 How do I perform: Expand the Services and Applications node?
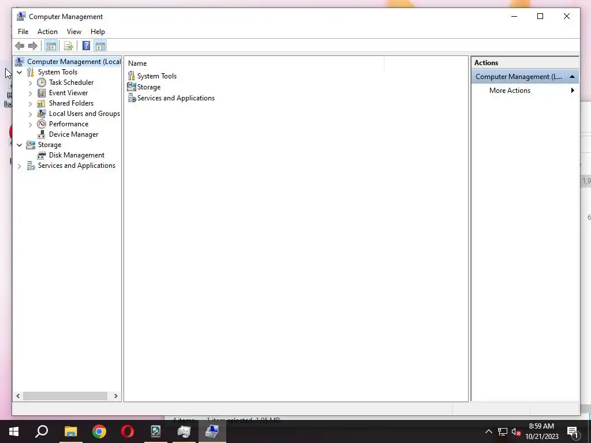click(x=19, y=166)
